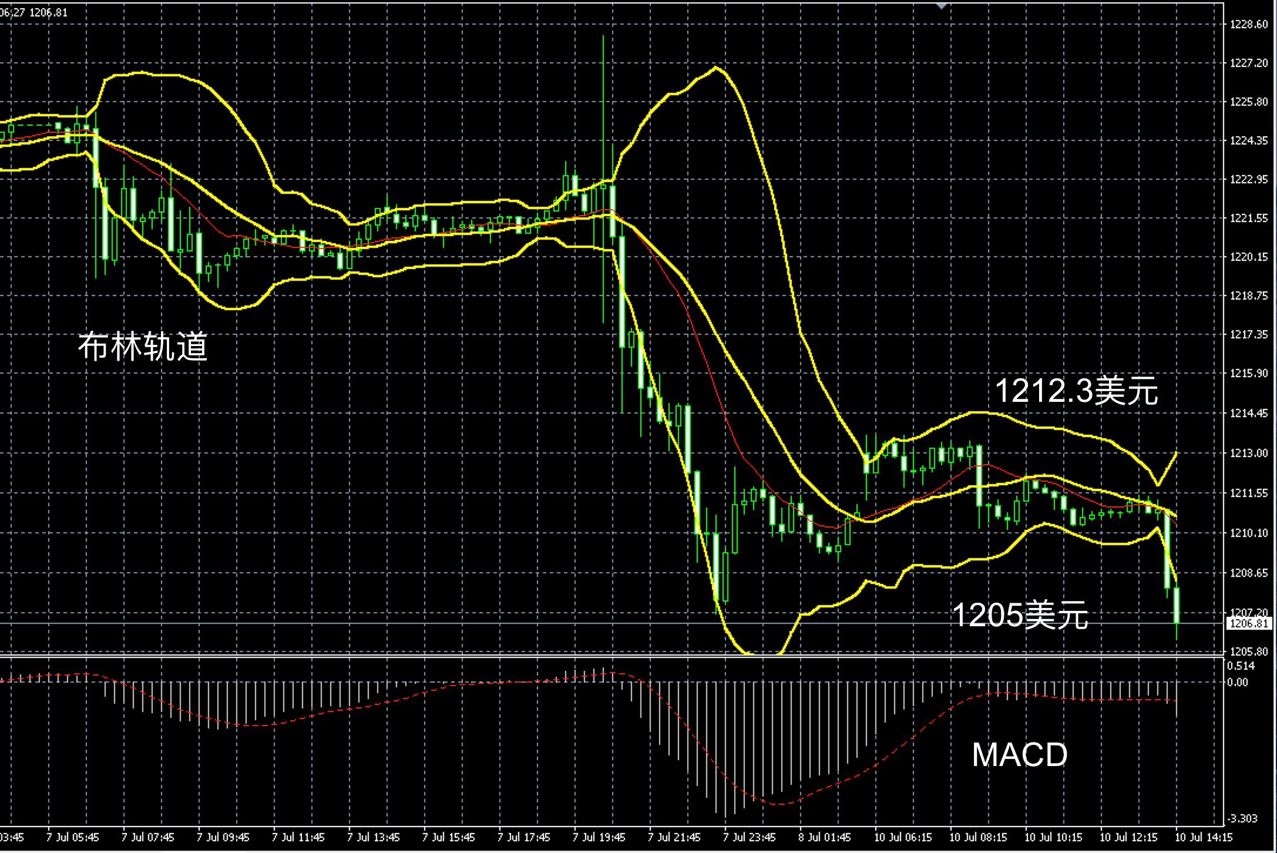
Task: Click the 7 Jul 19:45 time label
Action: tap(599, 837)
